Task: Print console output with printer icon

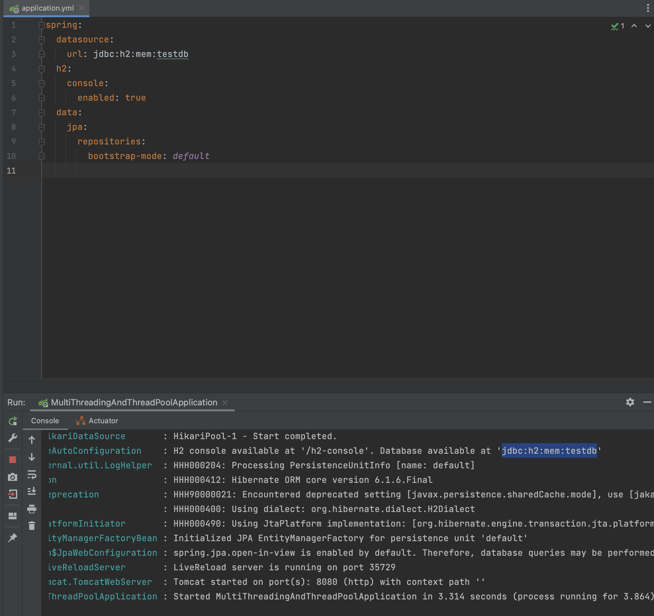Action: 32,508
